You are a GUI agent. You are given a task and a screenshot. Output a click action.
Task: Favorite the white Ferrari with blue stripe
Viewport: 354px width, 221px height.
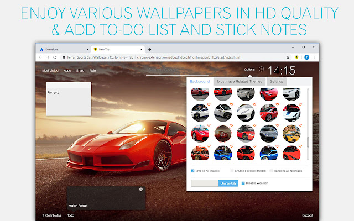pos(300,104)
